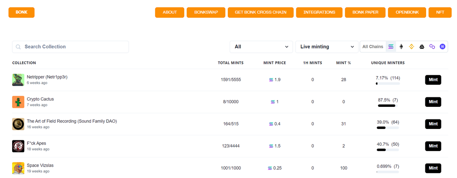457x178 pixels.
Task: Click Solana icon beside Crypto Cactus price 1
Action: coord(273,102)
